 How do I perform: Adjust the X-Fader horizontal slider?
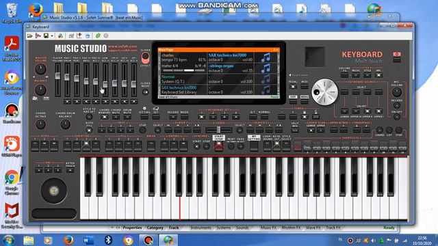point(218,130)
